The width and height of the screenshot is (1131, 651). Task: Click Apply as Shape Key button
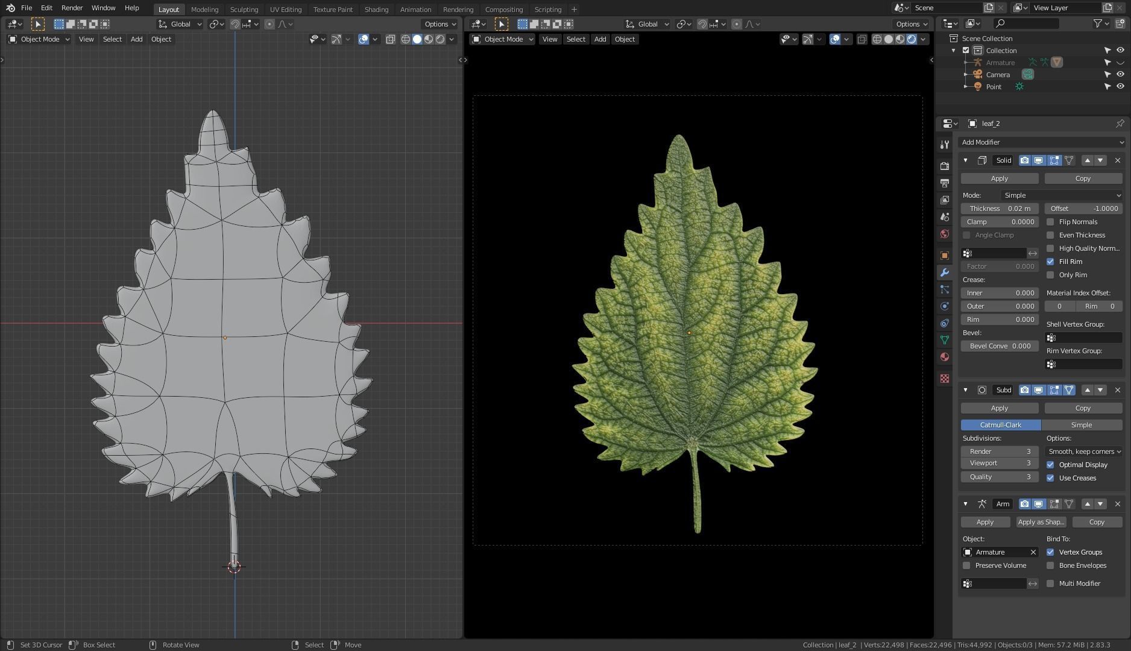click(1041, 522)
